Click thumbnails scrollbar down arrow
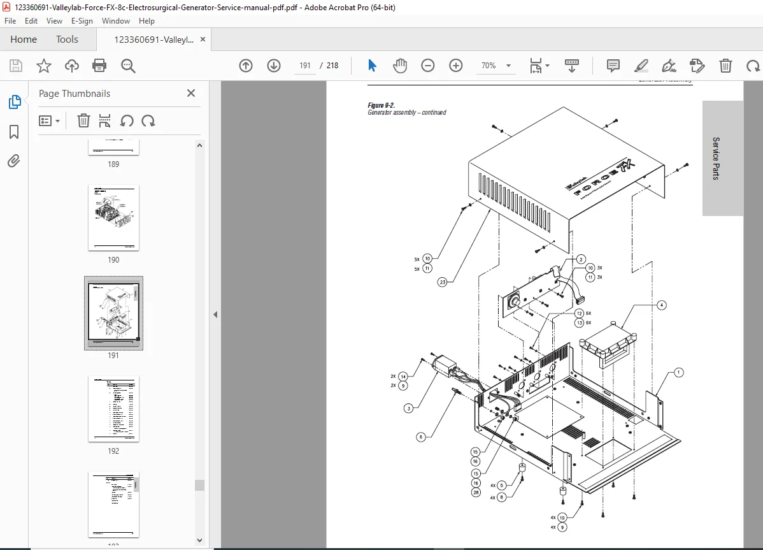The height and width of the screenshot is (550, 763). click(x=199, y=540)
